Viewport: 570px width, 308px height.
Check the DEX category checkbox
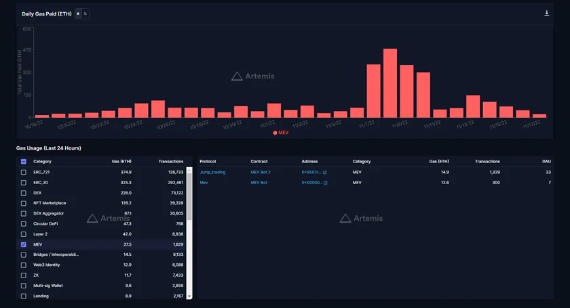[x=24, y=193]
